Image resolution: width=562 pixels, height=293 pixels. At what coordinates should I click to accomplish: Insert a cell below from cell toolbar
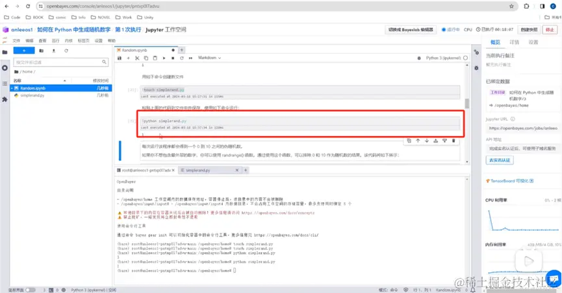pyautogui.click(x=444, y=141)
